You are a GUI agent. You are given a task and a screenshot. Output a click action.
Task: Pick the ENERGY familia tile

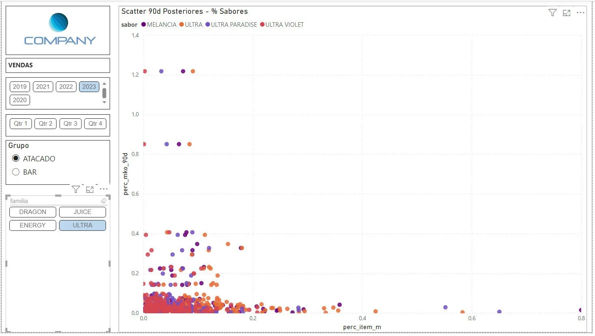(x=32, y=225)
